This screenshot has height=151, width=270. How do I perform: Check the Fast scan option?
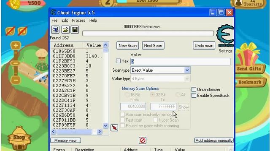tap(122, 120)
